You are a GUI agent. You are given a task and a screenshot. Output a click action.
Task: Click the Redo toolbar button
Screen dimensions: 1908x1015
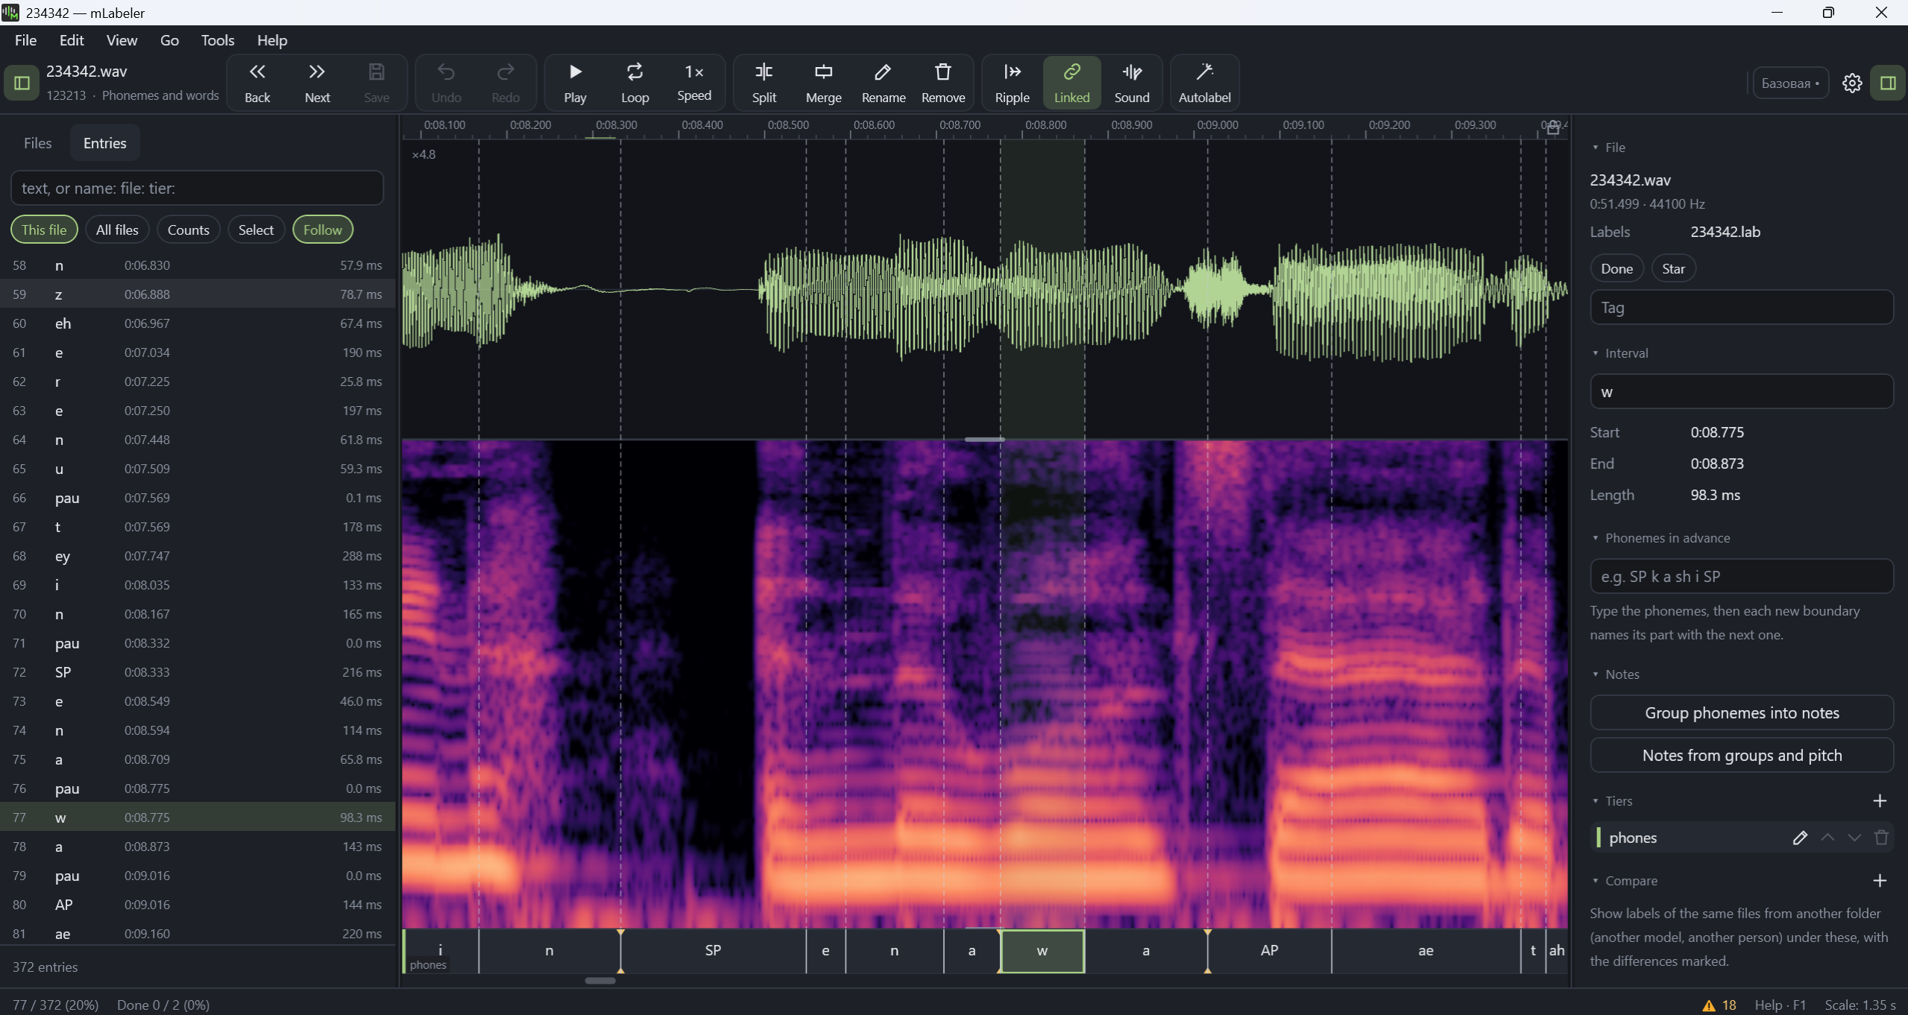(x=506, y=83)
